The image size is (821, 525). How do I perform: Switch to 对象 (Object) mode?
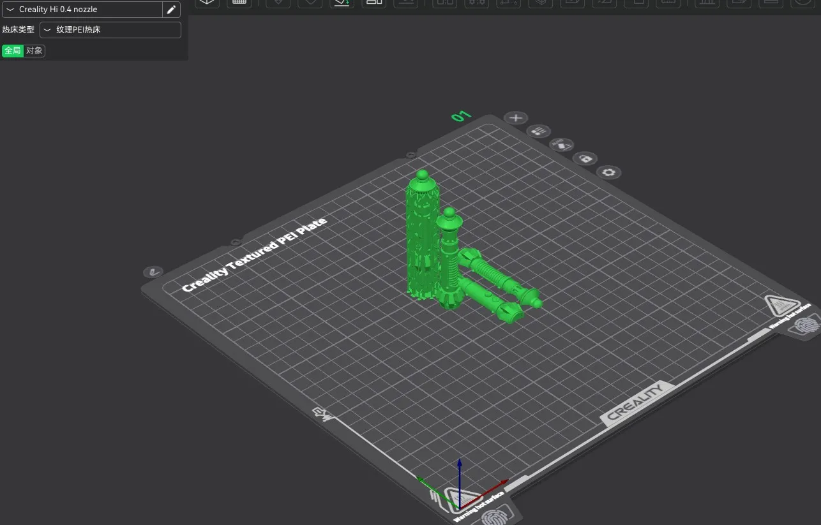[x=34, y=51]
